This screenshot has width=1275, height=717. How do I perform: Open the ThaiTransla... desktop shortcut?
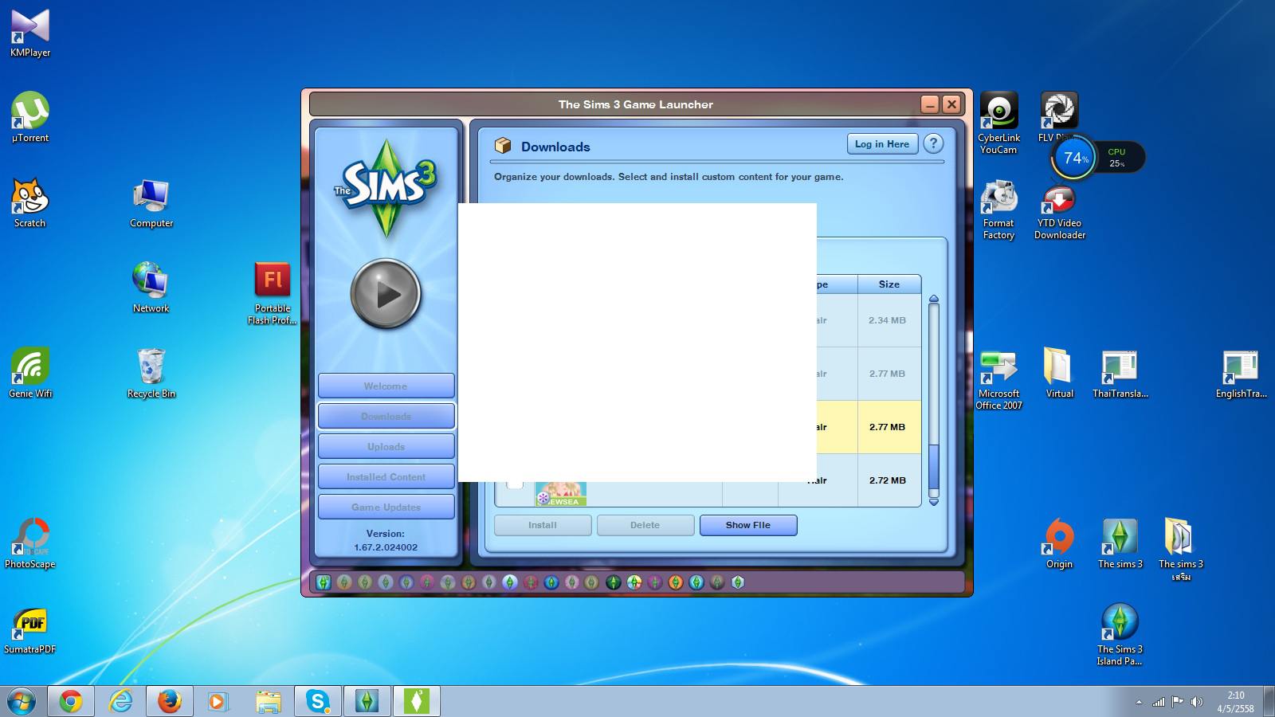click(x=1120, y=373)
